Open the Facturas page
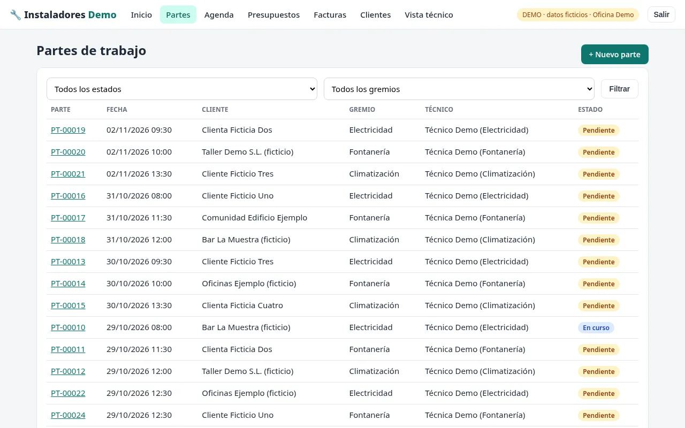685x428 pixels. click(x=330, y=15)
